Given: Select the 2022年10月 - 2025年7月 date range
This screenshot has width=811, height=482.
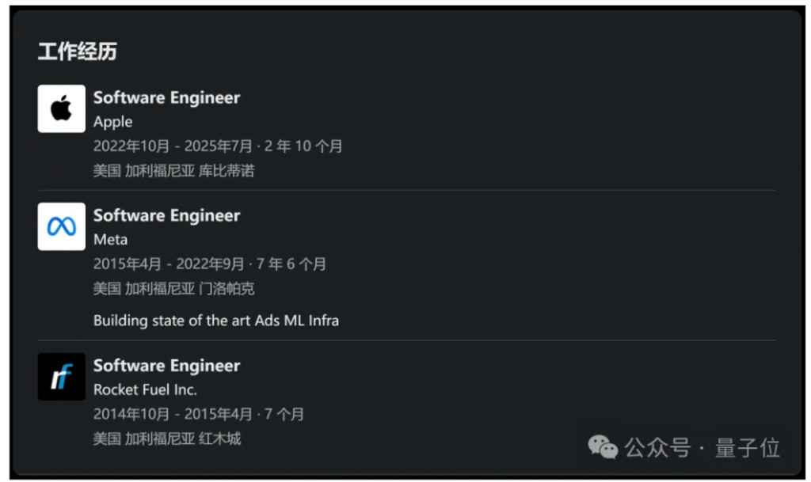Looking at the screenshot, I should click(173, 146).
